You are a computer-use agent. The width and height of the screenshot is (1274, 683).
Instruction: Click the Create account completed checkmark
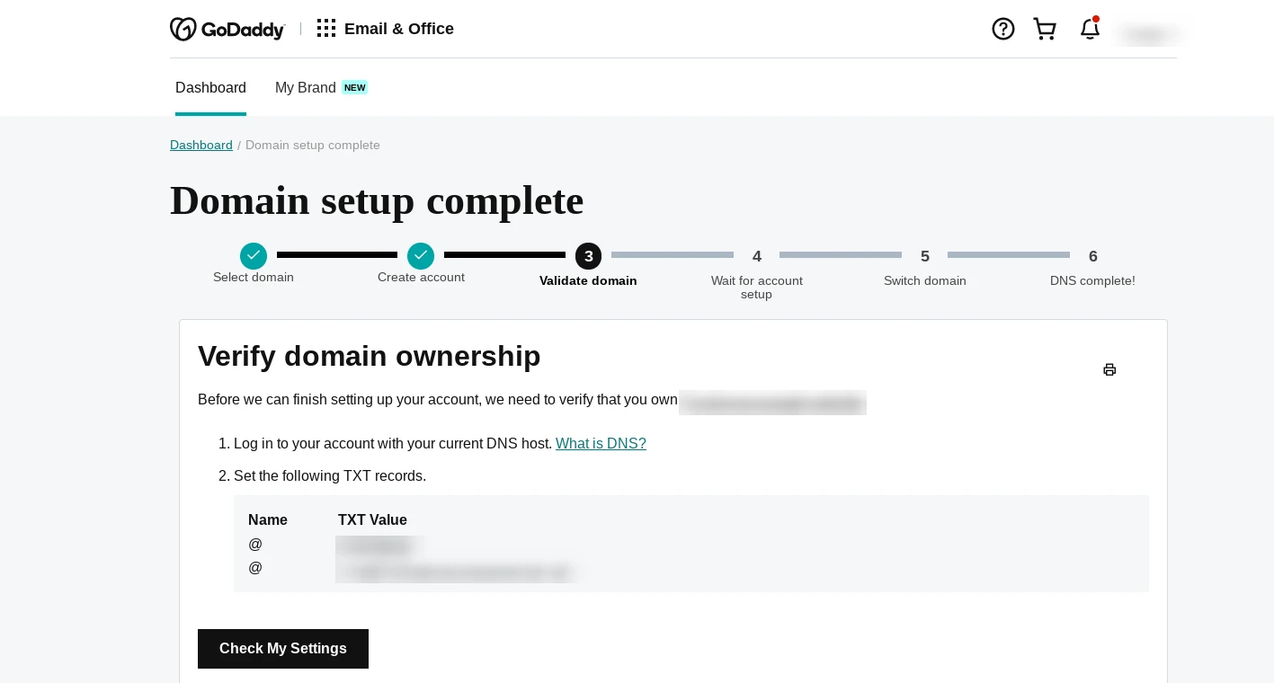point(421,256)
